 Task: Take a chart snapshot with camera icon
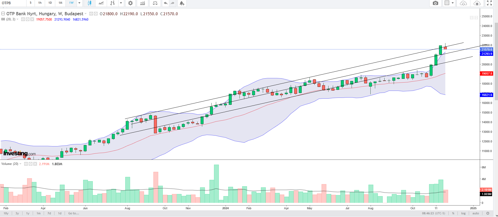tap(436, 3)
